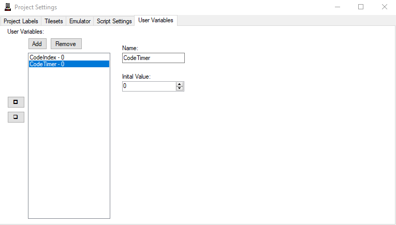Click the Name input field
This screenshot has width=396, height=225.
tap(153, 58)
